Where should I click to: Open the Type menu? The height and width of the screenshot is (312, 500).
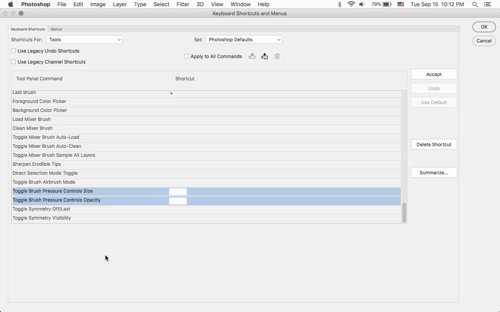coord(140,4)
